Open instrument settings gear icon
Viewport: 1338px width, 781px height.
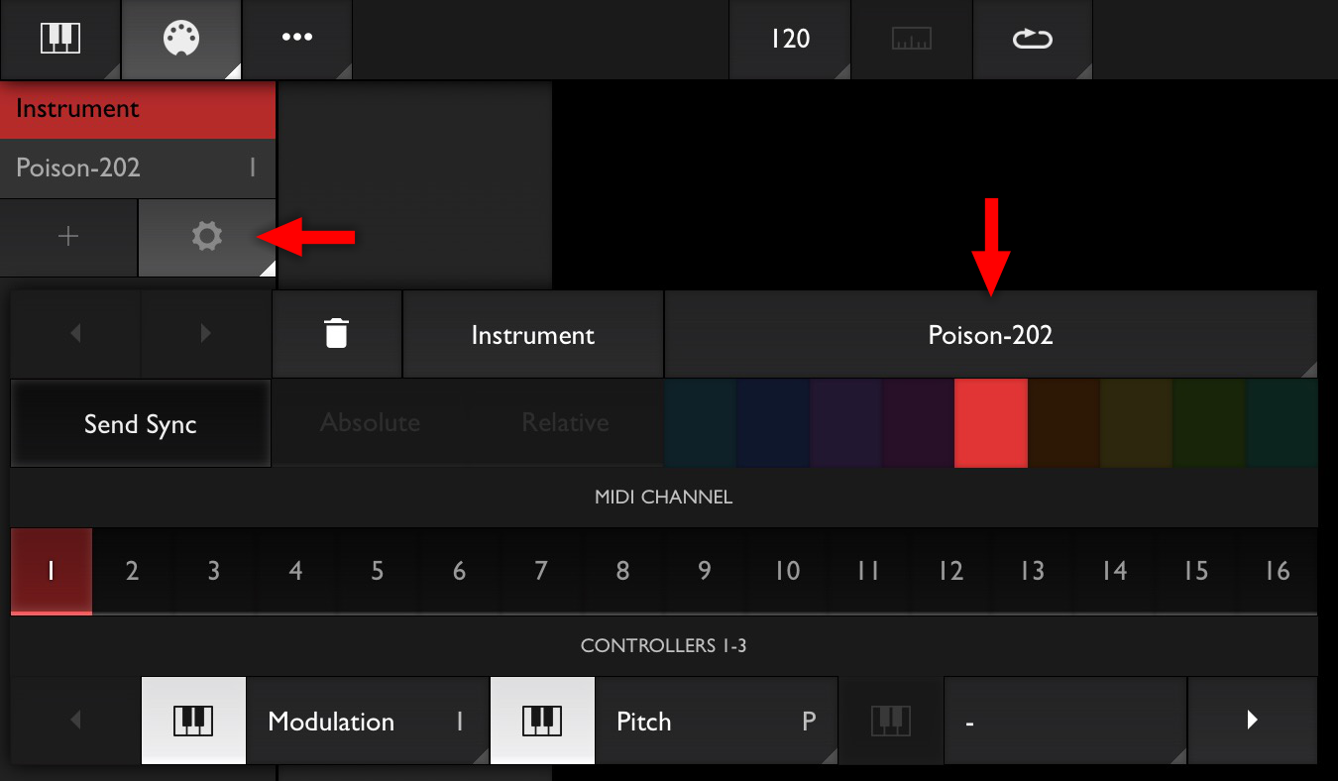(x=207, y=237)
